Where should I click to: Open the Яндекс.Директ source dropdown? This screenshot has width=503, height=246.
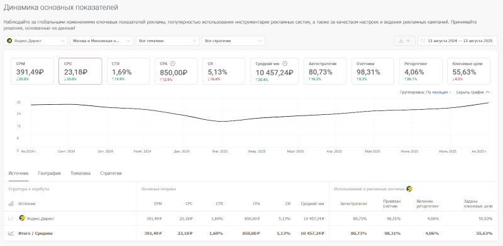pos(35,41)
